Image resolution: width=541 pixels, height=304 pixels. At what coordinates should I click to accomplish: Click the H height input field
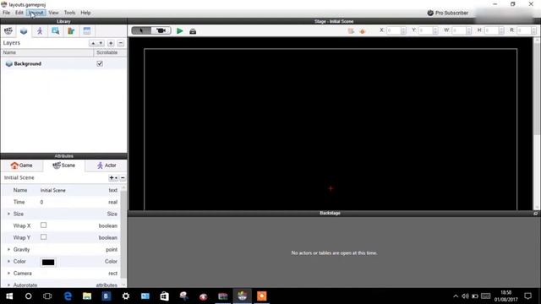491,30
